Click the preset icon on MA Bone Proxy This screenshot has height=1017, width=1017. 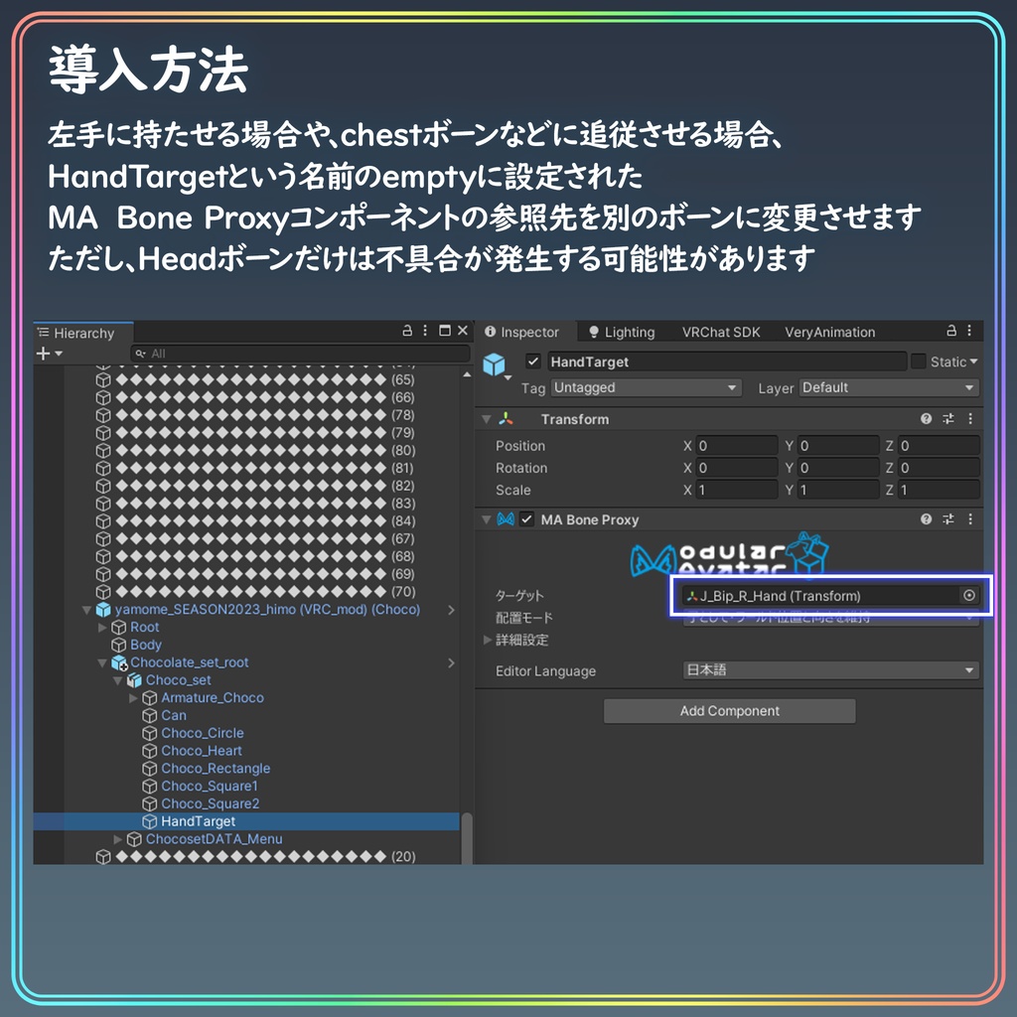pos(947,519)
